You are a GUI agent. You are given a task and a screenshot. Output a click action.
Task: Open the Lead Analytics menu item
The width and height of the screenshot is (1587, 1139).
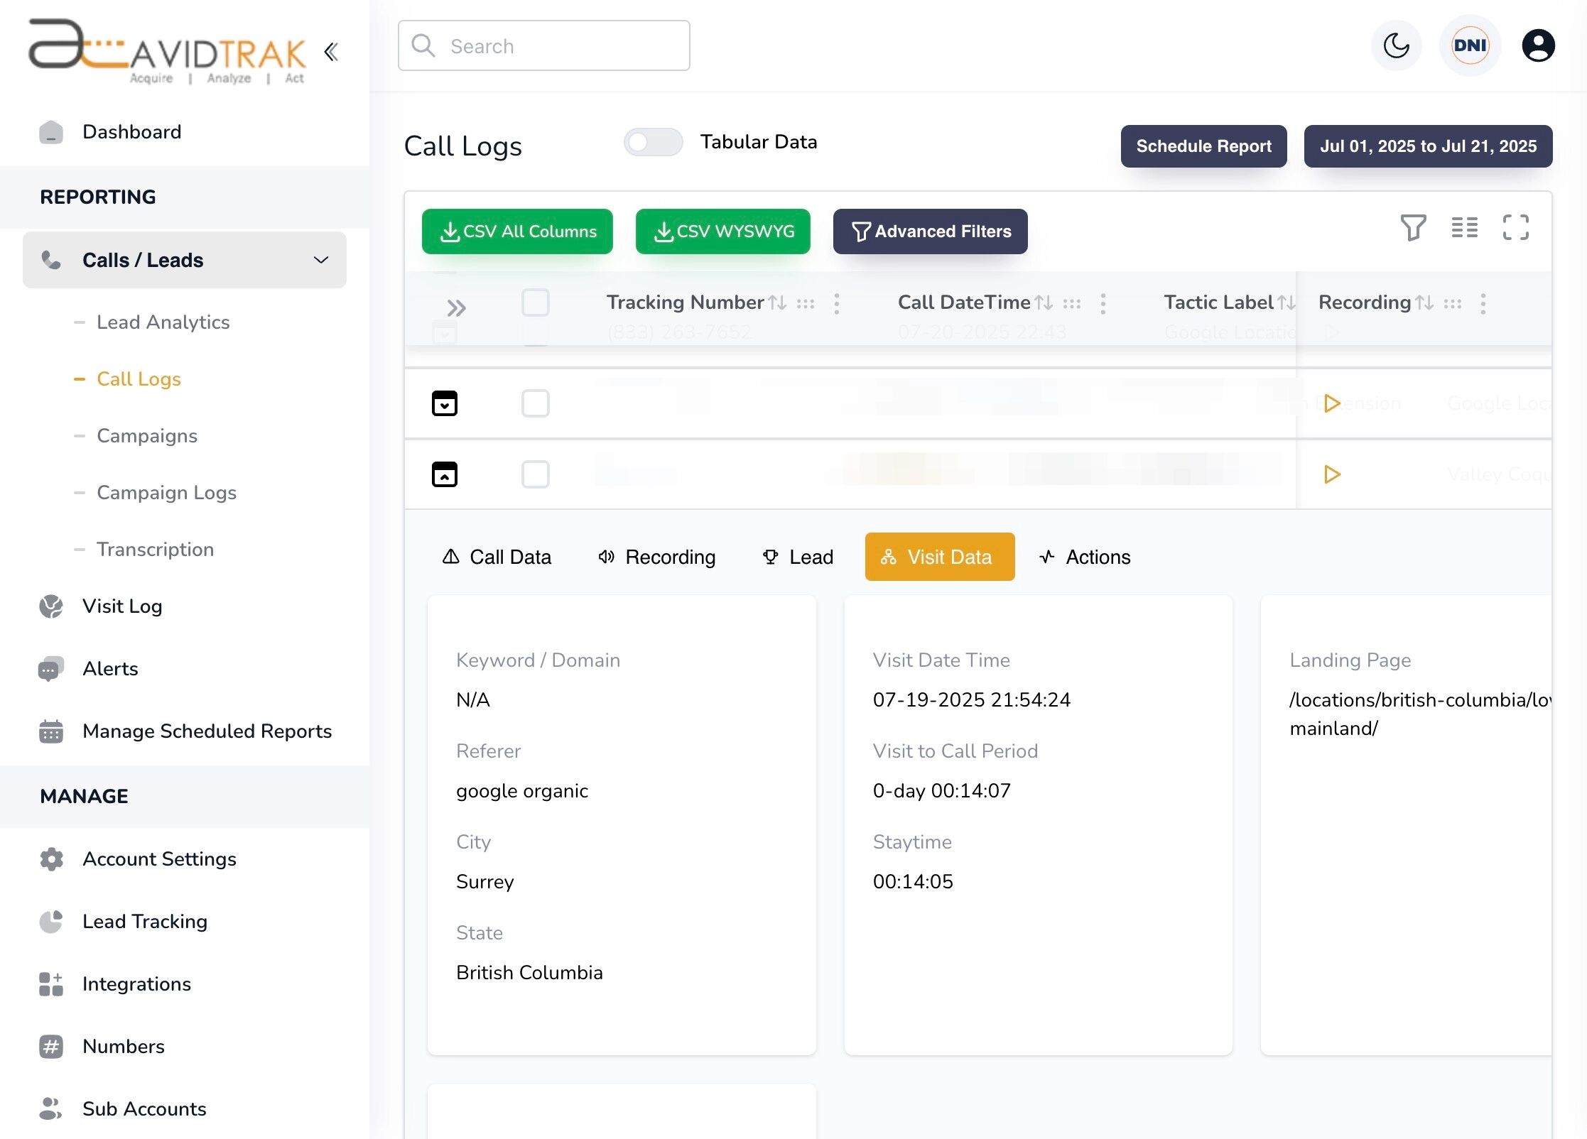(x=163, y=322)
